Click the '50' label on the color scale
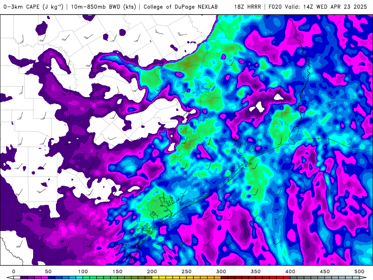The width and height of the screenshot is (373, 280). pos(48,272)
